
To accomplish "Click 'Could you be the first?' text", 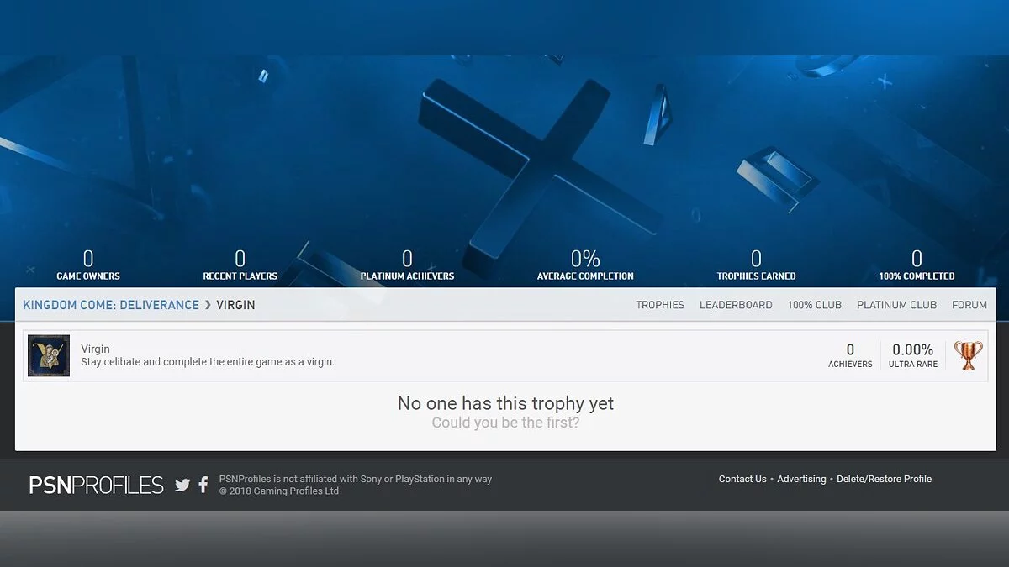I will (x=505, y=423).
